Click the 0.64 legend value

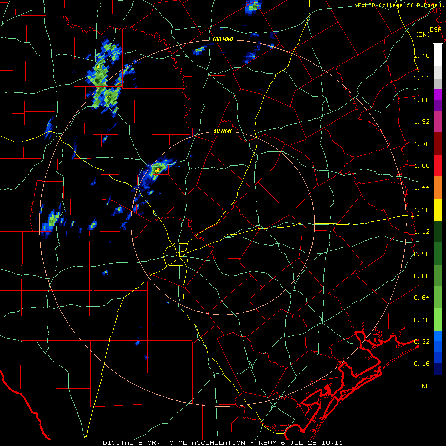click(x=422, y=298)
